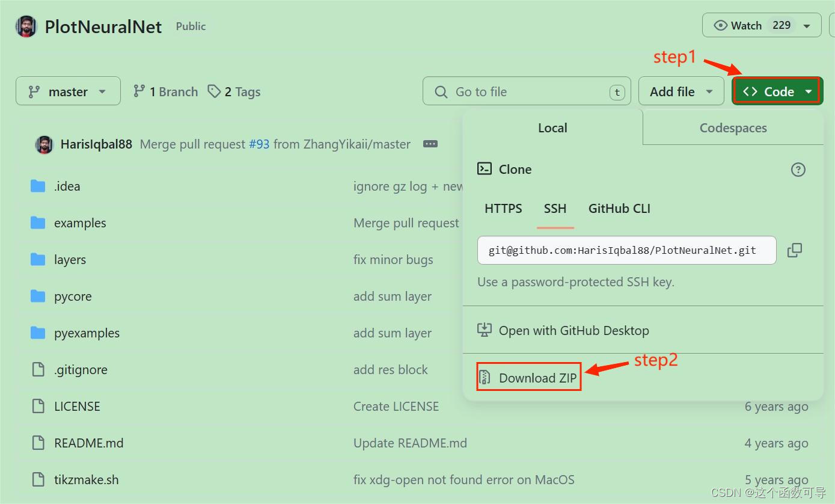The height and width of the screenshot is (504, 835).
Task: Open the layers folder
Action: (70, 260)
